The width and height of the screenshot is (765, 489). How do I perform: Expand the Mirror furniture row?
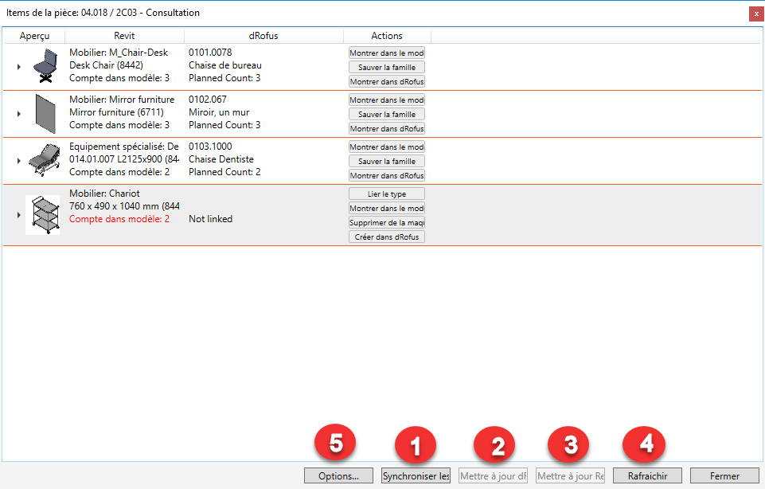(18, 114)
